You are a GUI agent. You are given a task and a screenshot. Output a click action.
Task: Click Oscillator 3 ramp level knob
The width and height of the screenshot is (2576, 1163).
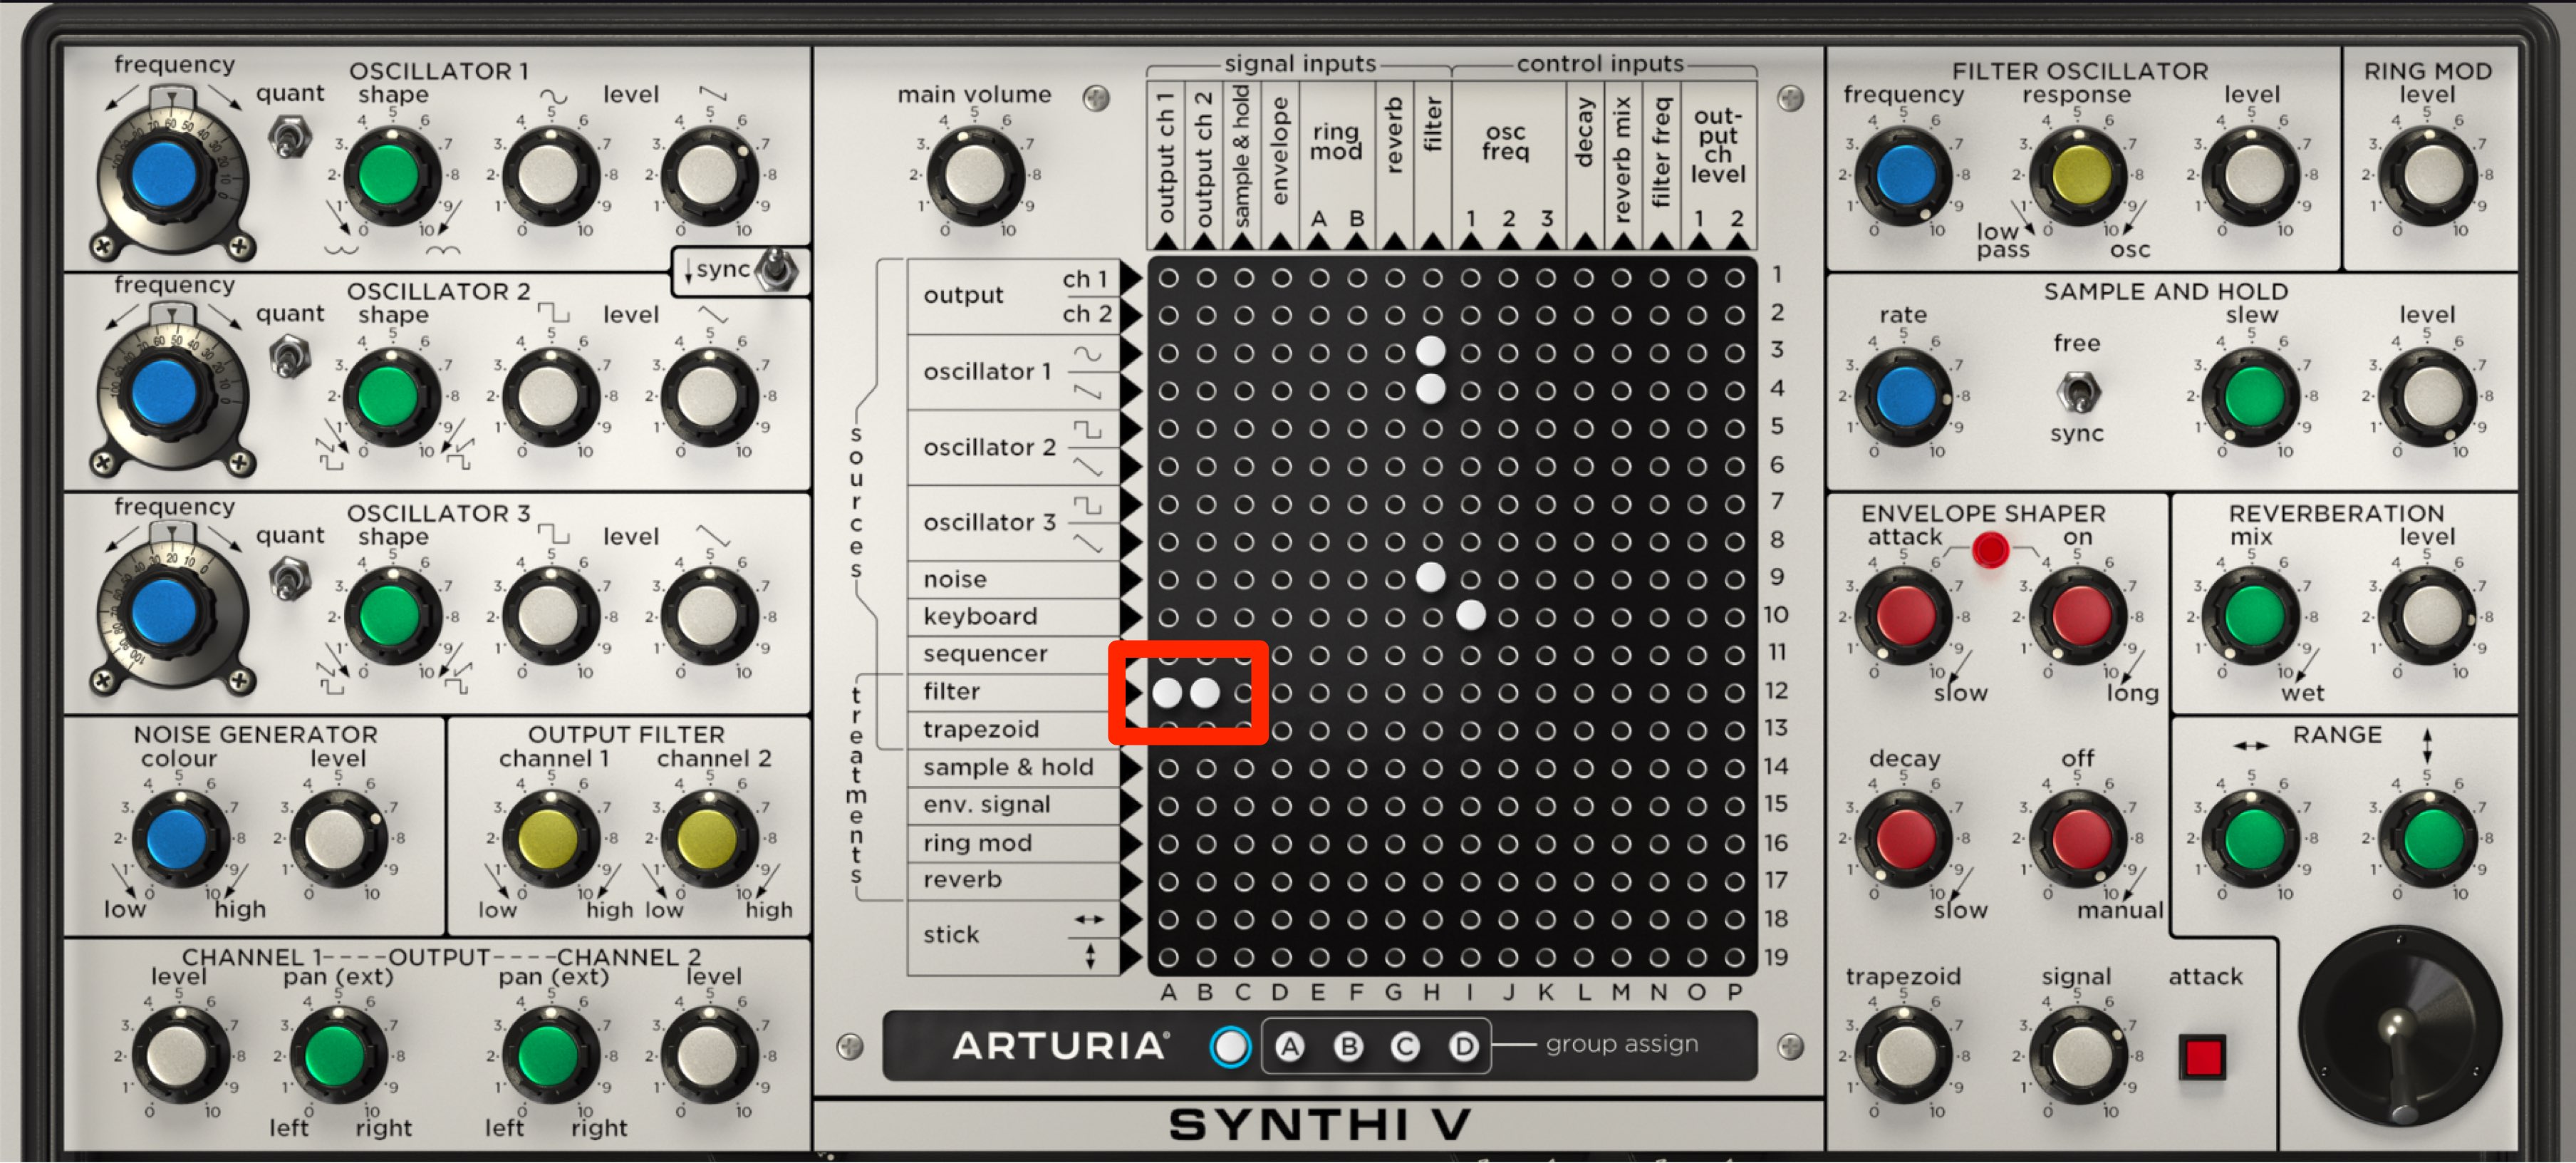pos(708,617)
